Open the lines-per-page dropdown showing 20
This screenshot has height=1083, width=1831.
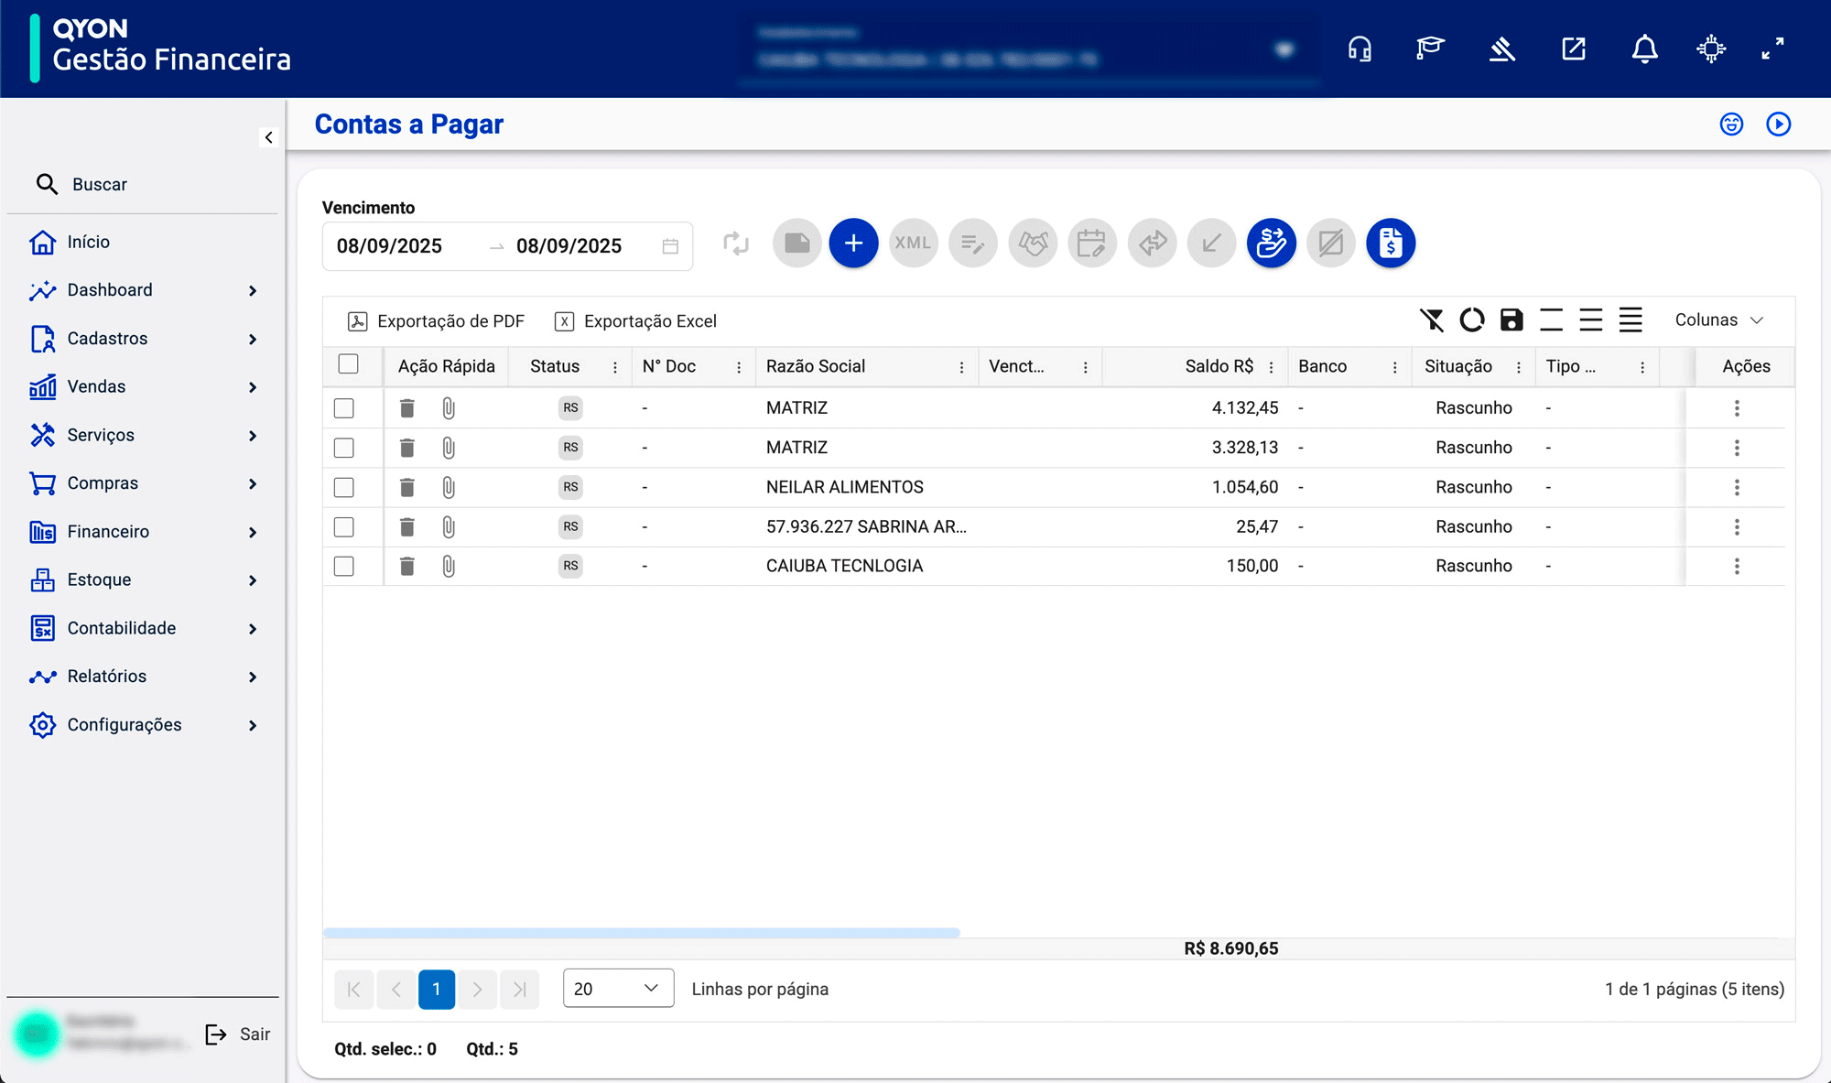pos(618,989)
